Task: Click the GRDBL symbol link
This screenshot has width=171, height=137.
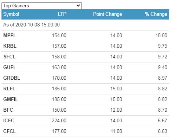Action: tap(12, 78)
